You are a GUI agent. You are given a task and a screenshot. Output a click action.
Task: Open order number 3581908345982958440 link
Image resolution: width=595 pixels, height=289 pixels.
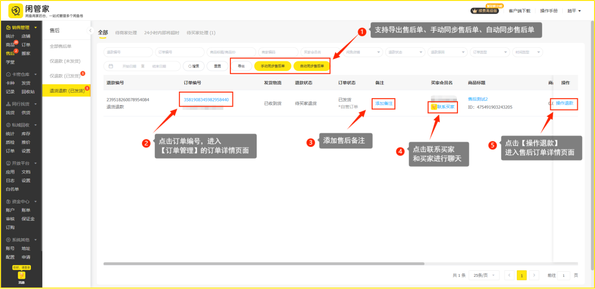pos(206,100)
